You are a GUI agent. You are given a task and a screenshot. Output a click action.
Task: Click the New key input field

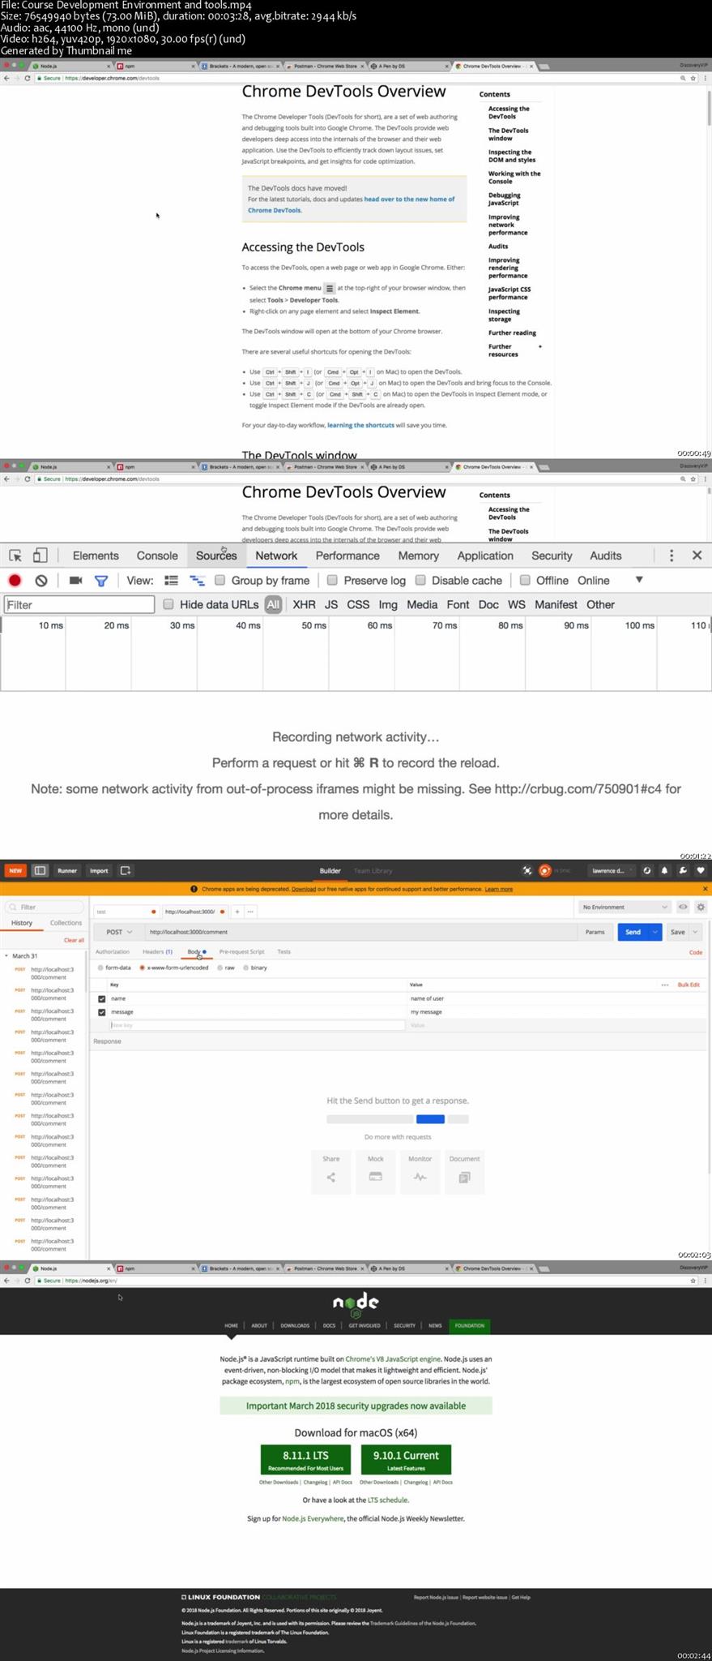pyautogui.click(x=256, y=1025)
